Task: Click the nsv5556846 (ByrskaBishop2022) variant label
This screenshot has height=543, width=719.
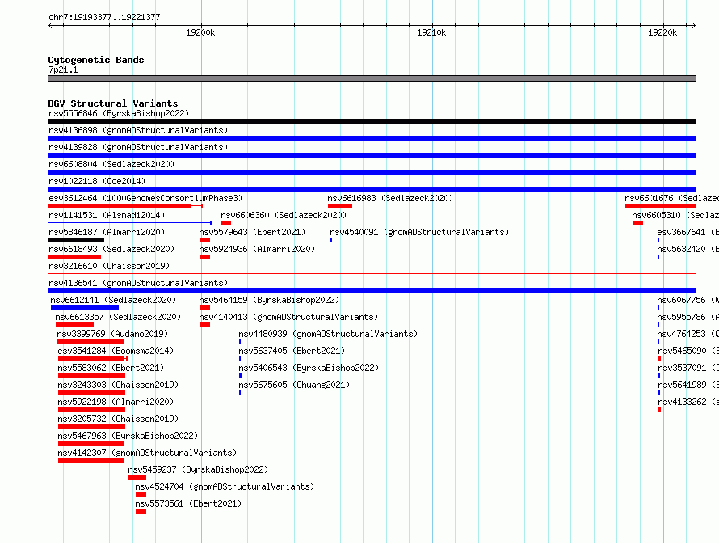Action: 119,113
